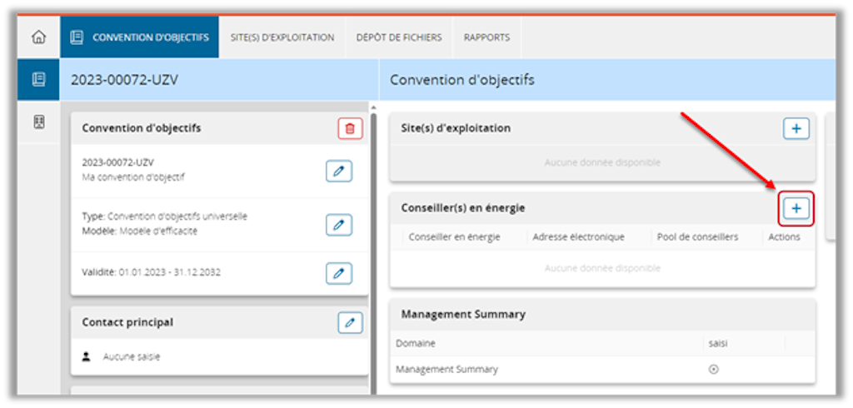Click the Home icon
This screenshot has height=408, width=853.
pos(38,37)
